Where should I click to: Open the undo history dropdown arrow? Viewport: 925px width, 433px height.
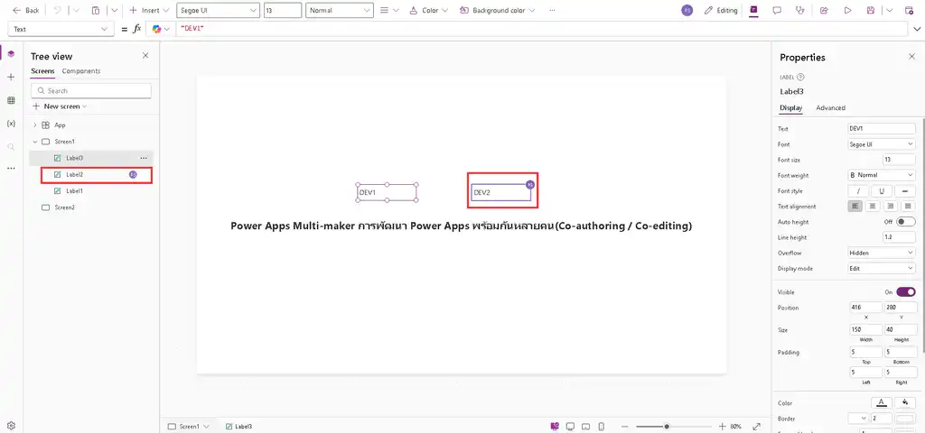click(x=76, y=10)
